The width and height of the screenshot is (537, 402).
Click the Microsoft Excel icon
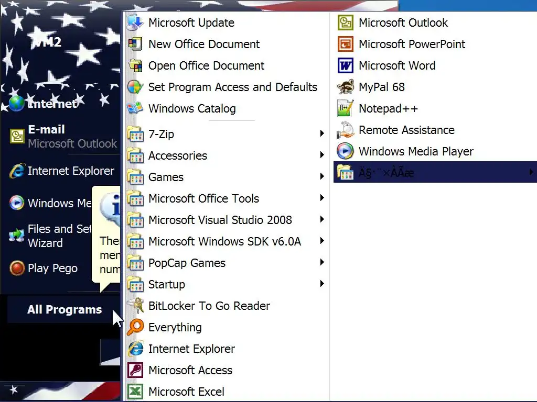[x=135, y=392]
